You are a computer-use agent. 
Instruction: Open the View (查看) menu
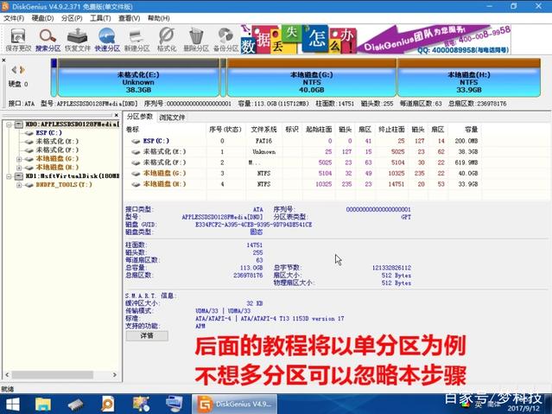130,18
